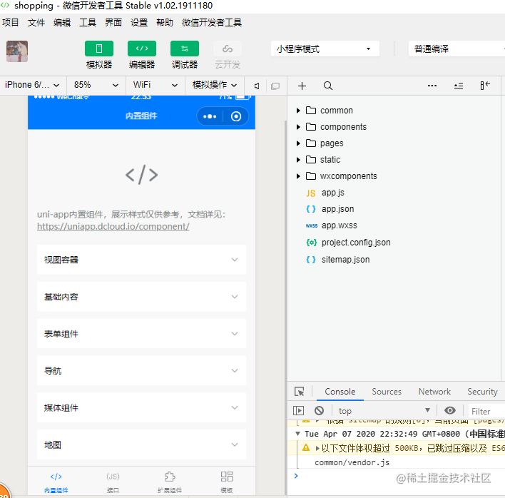Image resolution: width=505 pixels, height=498 pixels.
Task: Close mini program via capsule circle button
Action: (x=236, y=116)
